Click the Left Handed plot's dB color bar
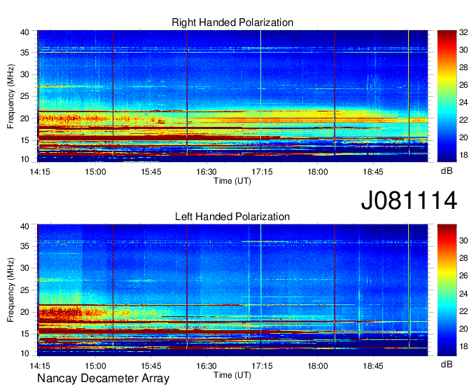Image resolution: width=476 pixels, height=387 pixels. 447,290
